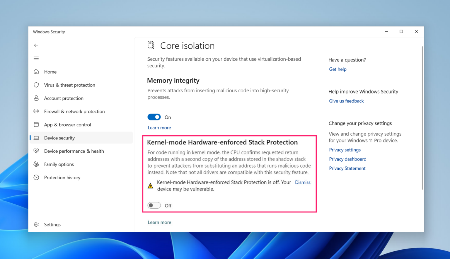Click the Firewall & network antenna icon
This screenshot has width=450, height=259.
pos(36,111)
